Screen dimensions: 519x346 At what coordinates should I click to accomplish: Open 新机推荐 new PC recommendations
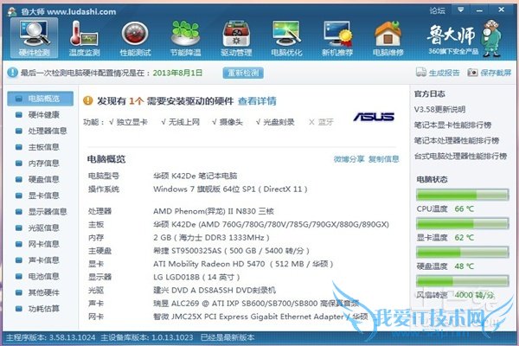point(337,38)
